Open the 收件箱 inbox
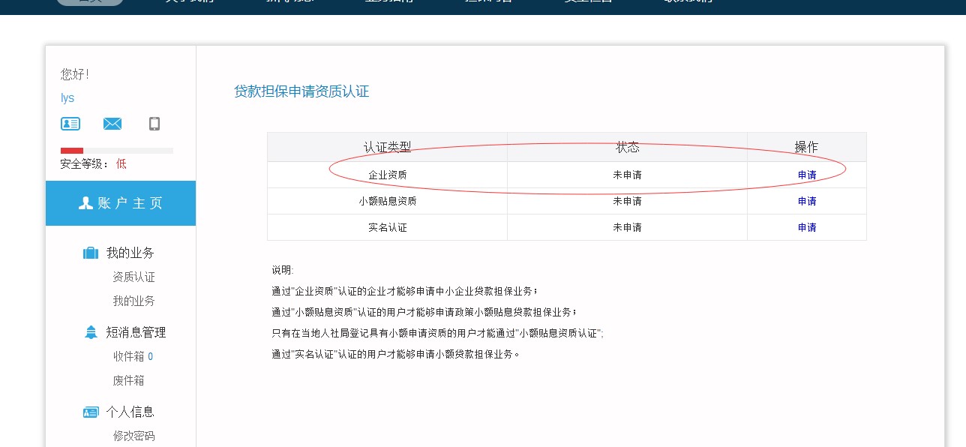Screen dimensions: 966x447 [128, 356]
